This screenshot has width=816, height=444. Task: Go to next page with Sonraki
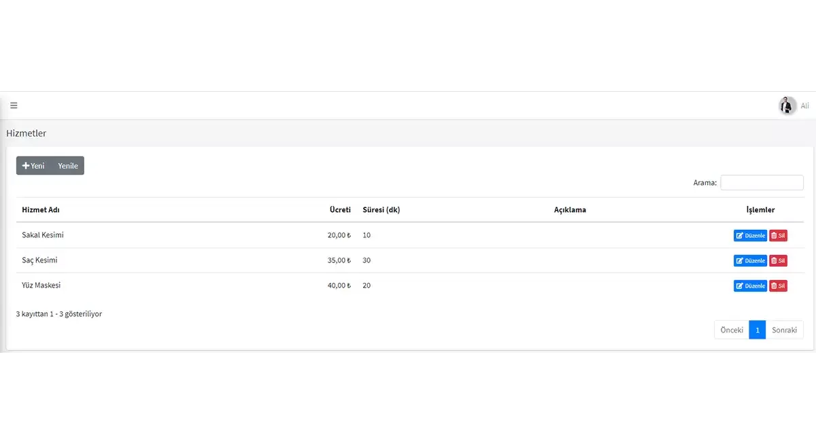(x=784, y=330)
